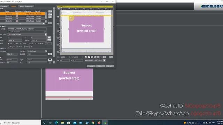Image resolution: width=223 pixels, height=125 pixels.
Task: Open Firefox from the taskbar
Action: point(99,123)
